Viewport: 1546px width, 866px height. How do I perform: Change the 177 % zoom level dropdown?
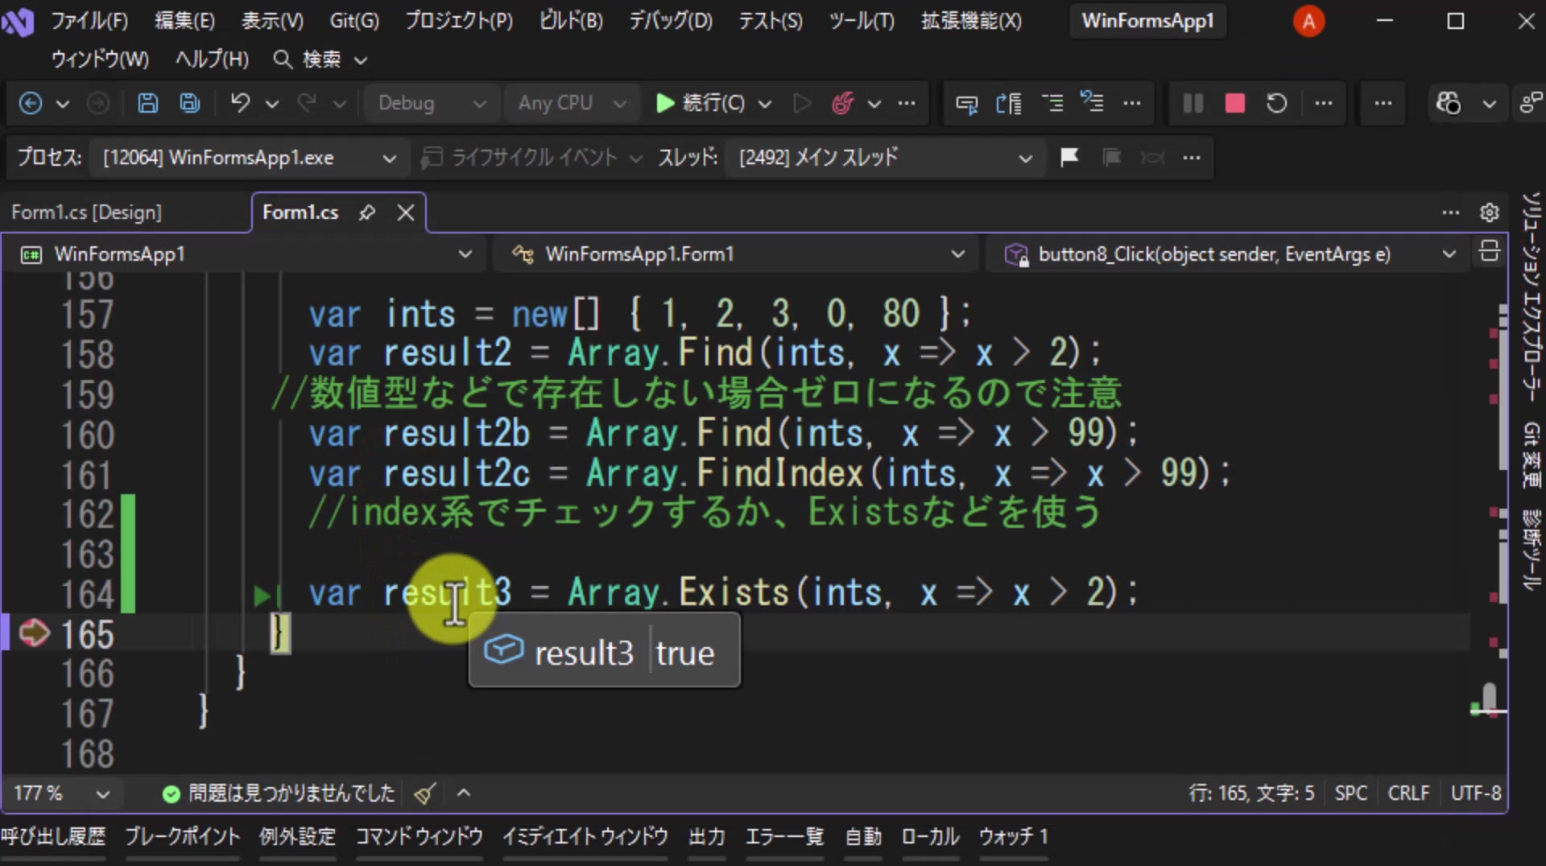coord(61,794)
